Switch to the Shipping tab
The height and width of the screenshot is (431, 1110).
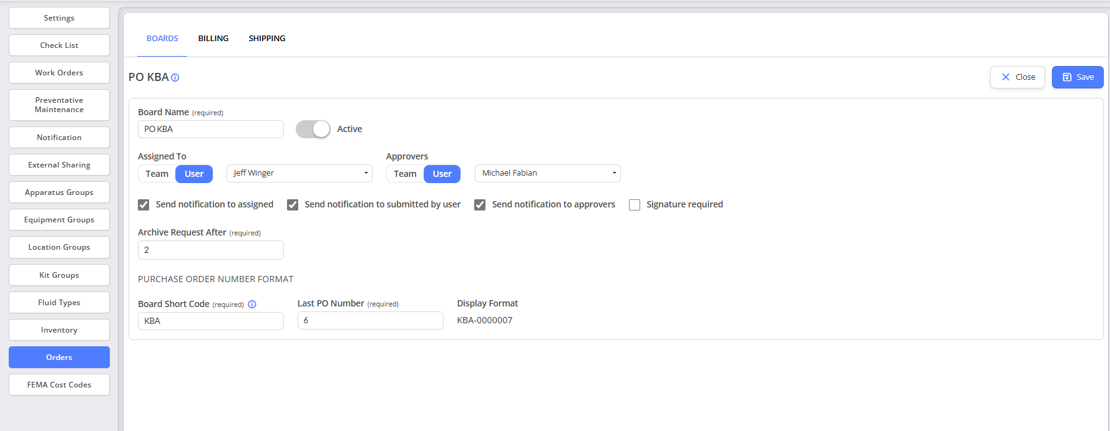[267, 39]
